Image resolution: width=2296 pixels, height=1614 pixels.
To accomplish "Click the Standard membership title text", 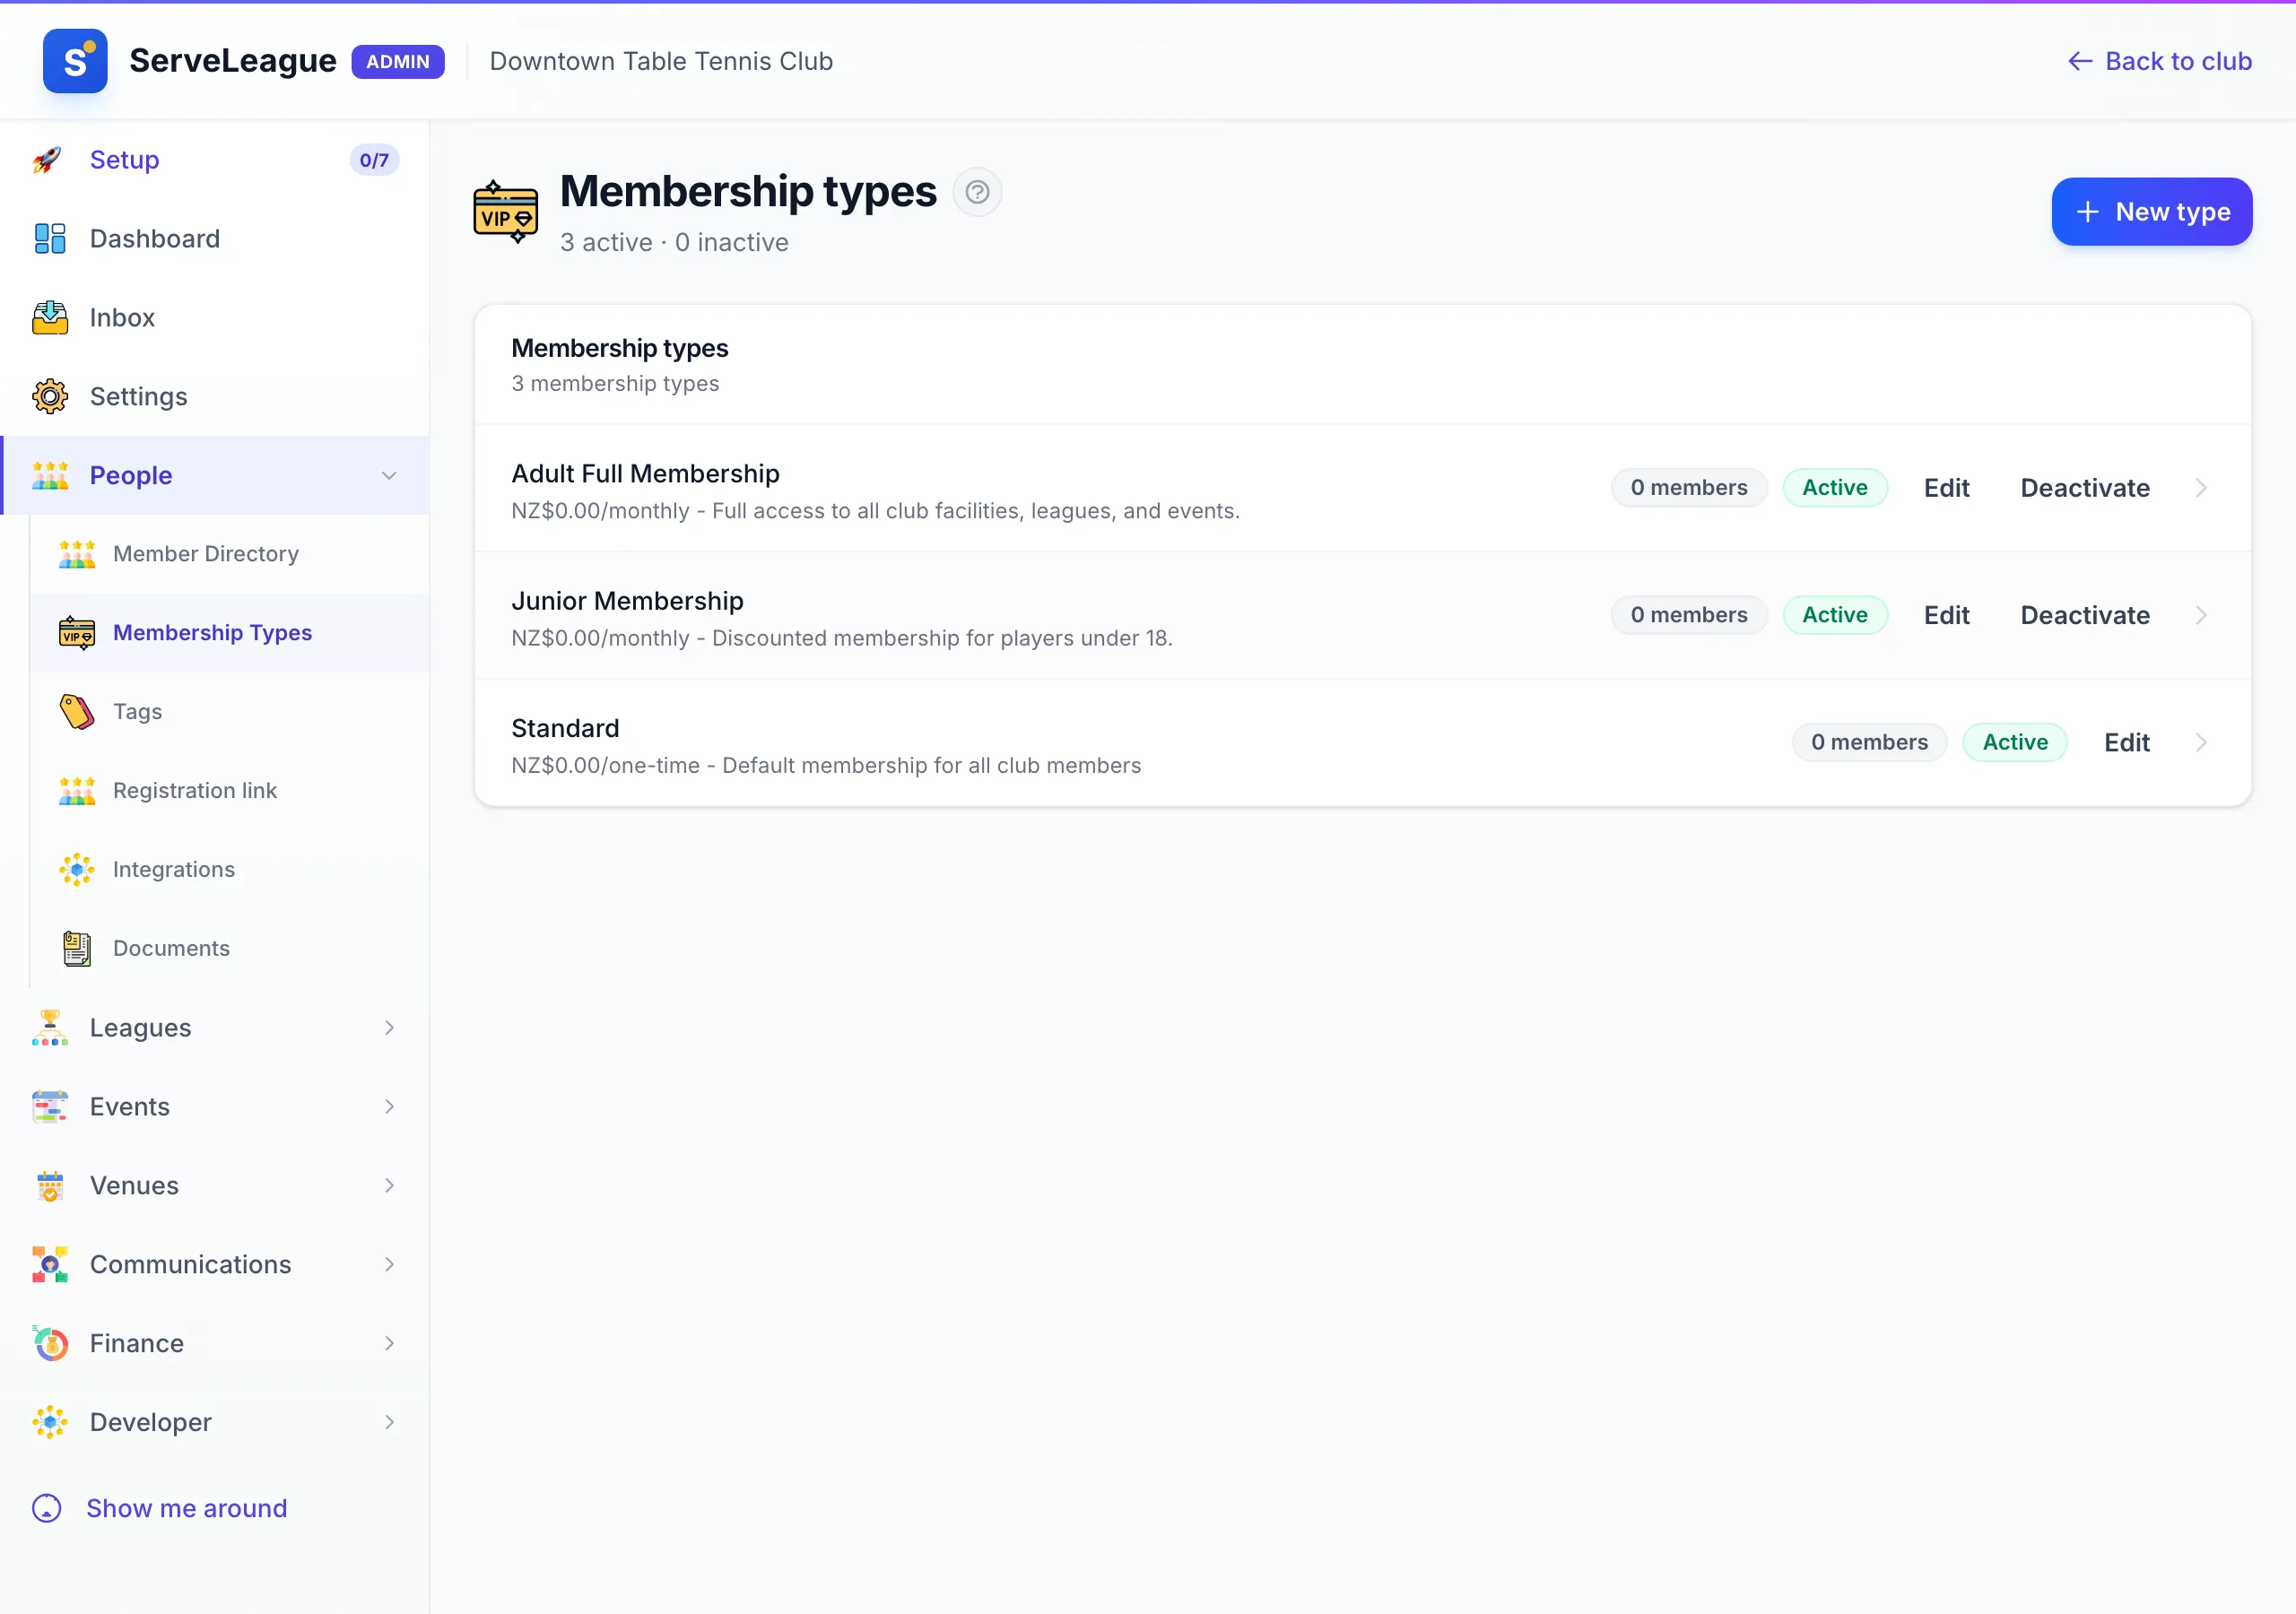I will click(565, 729).
